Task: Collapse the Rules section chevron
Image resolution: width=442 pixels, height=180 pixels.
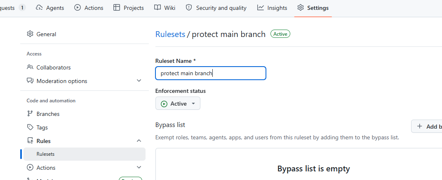Action: coord(139,141)
